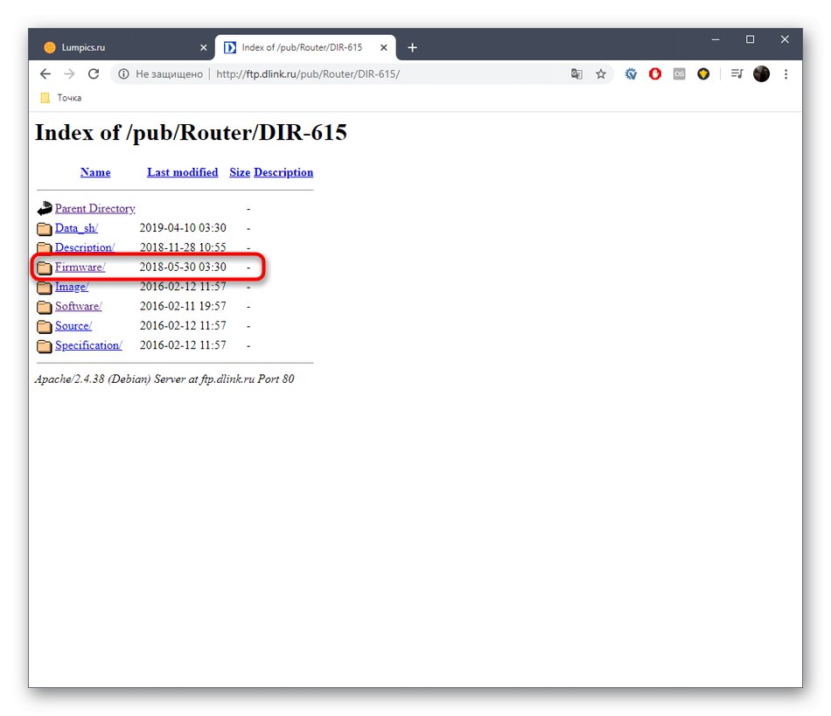Open the Software/ folder link
Screen dimensions: 831x716
click(79, 306)
